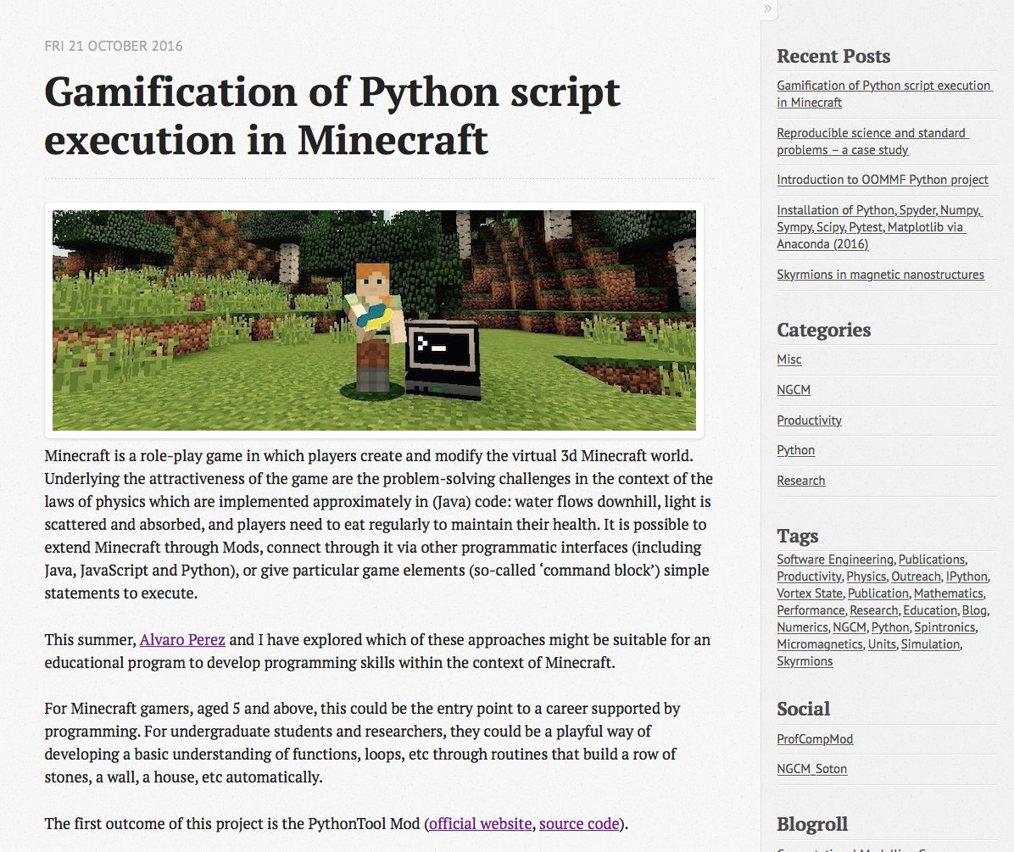Select the 'Numerics' tag
The width and height of the screenshot is (1014, 852).
[802, 627]
